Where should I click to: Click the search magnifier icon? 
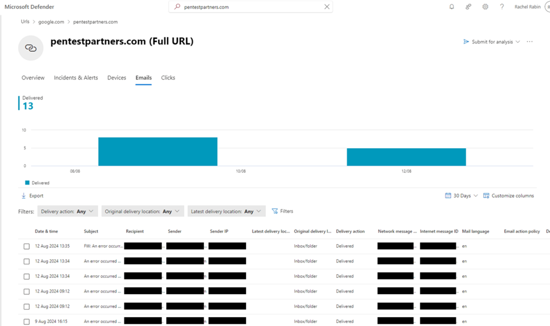[177, 6]
